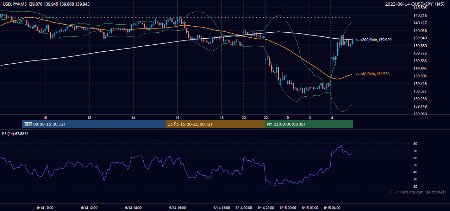Click hour label 20 under the price chart
The image size is (450, 211).
click(244, 117)
